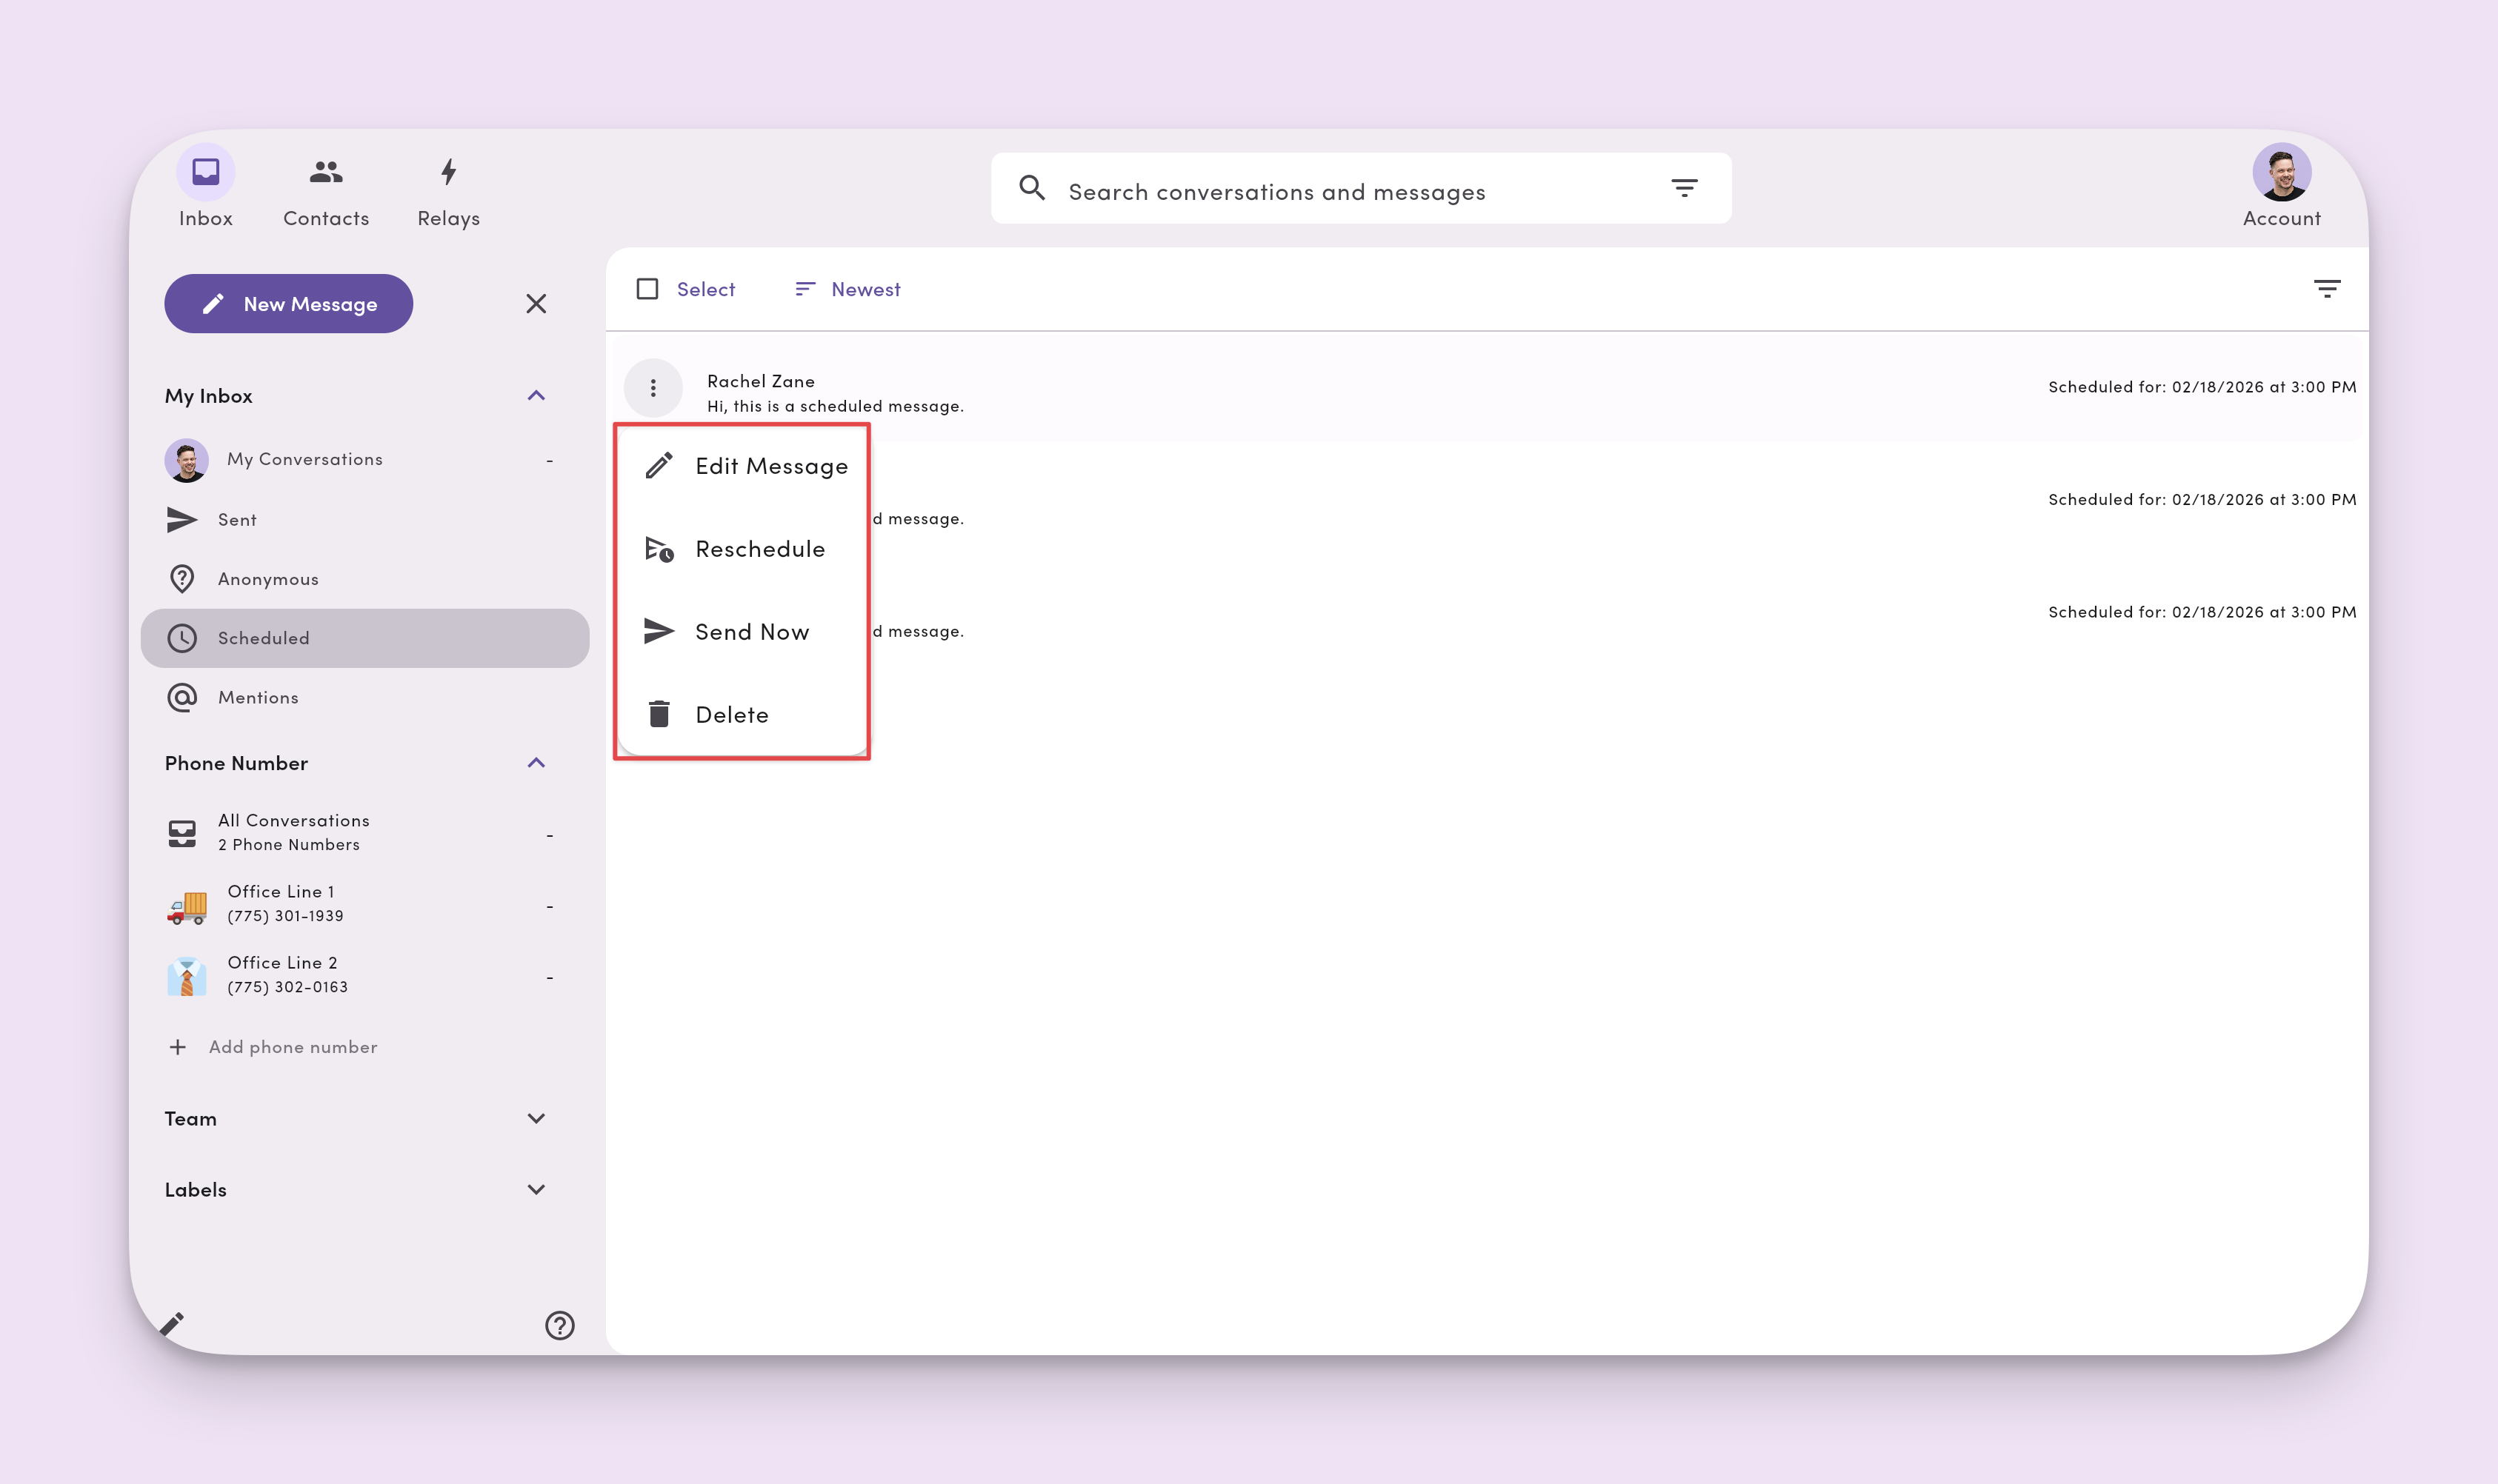Viewport: 2498px width, 1484px height.
Task: Go to Contacts people icon
Action: [x=325, y=172]
